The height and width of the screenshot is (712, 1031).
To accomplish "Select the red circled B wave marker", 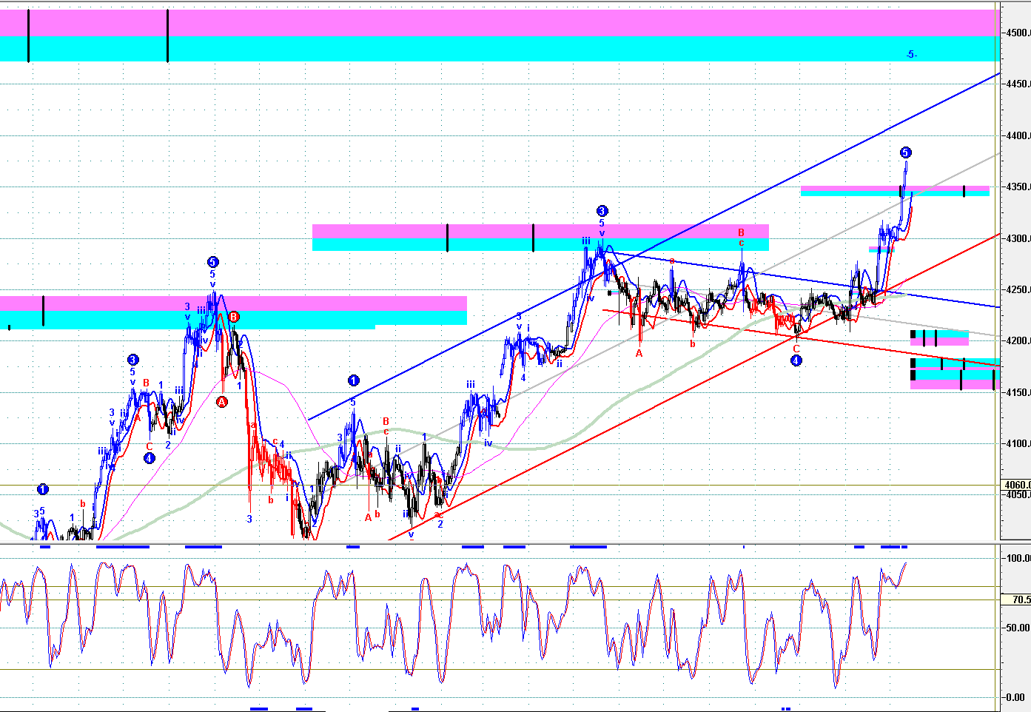I will click(233, 317).
